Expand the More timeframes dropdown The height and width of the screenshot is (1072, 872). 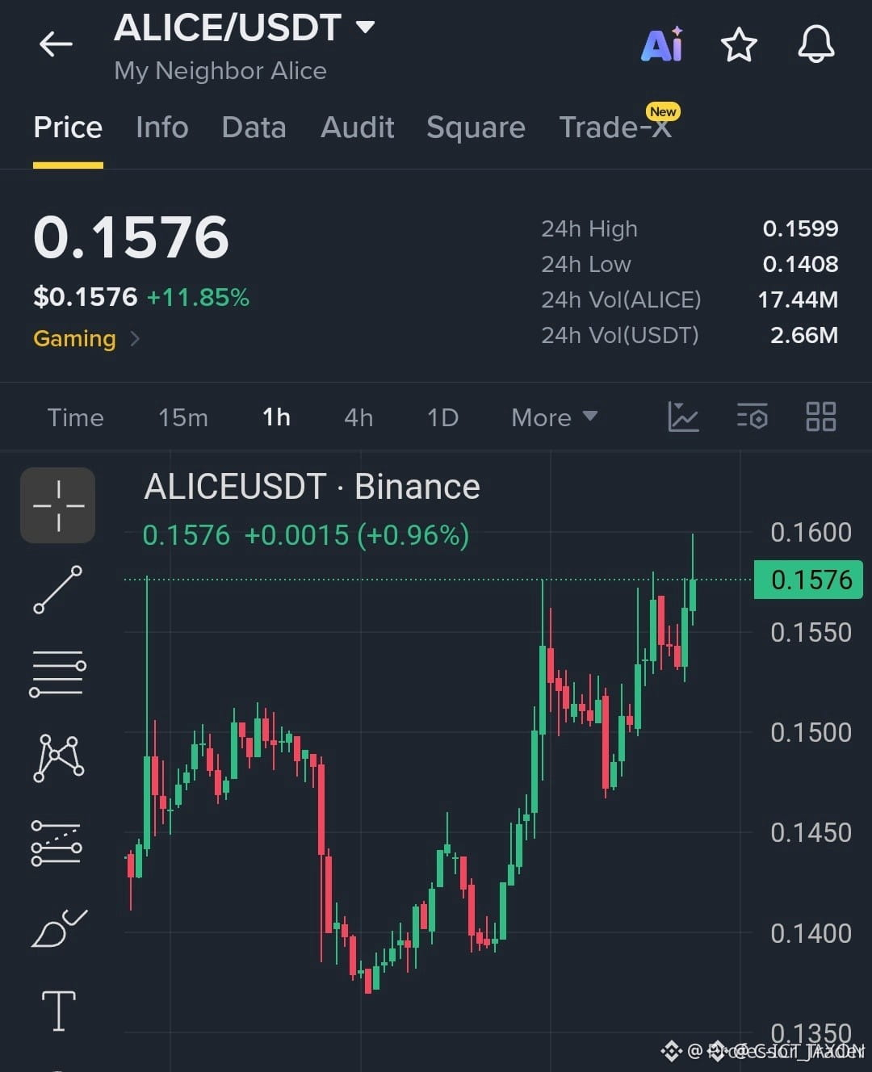pyautogui.click(x=555, y=417)
